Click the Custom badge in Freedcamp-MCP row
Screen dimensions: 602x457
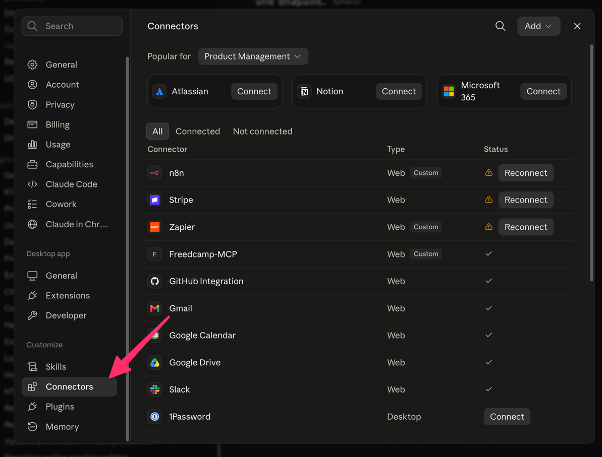pyautogui.click(x=426, y=254)
